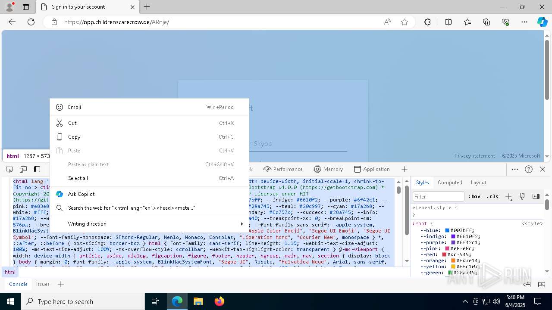Click the browser Back arrow
Screen dimensions: 552x310
[x=12, y=22]
